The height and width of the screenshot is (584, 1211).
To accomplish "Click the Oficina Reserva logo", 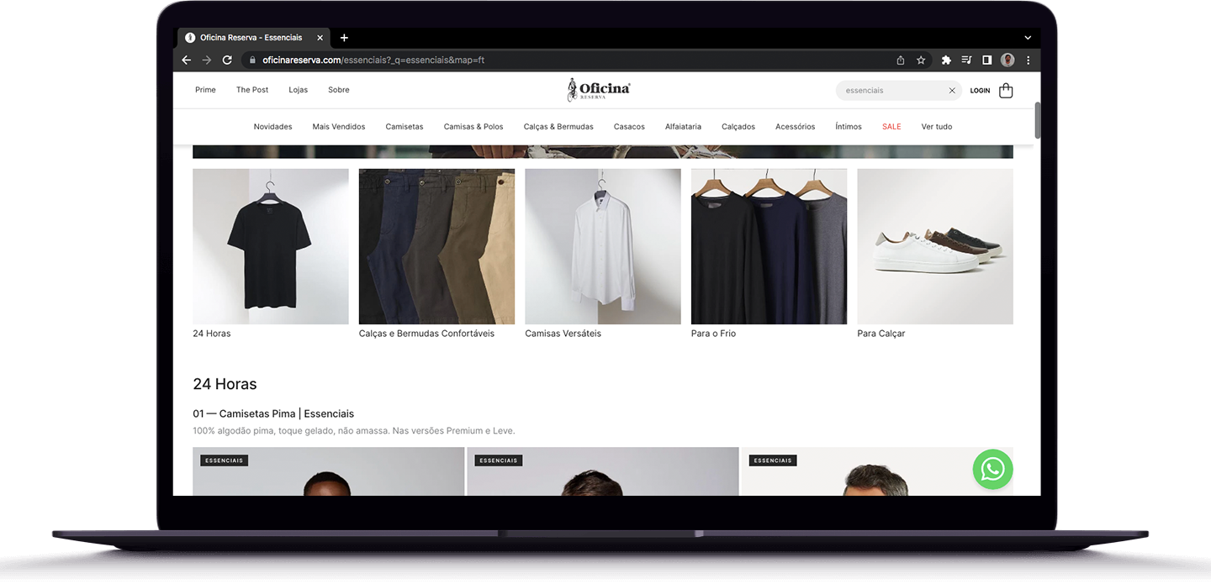I will (x=598, y=89).
